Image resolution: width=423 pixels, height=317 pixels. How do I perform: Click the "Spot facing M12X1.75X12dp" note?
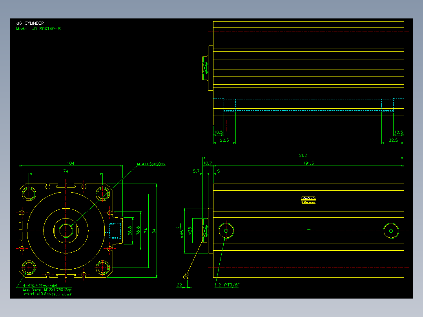[47, 290]
